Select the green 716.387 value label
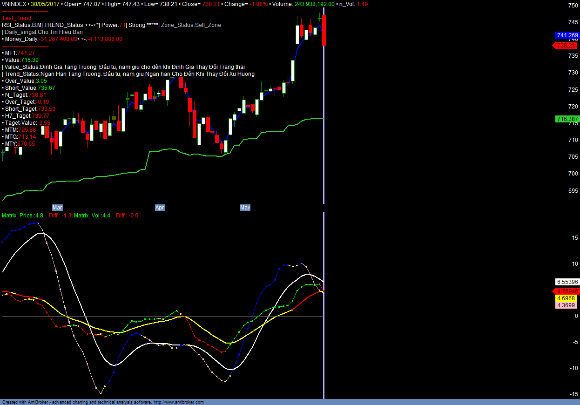Viewport: 580px width, 405px height. click(x=567, y=119)
